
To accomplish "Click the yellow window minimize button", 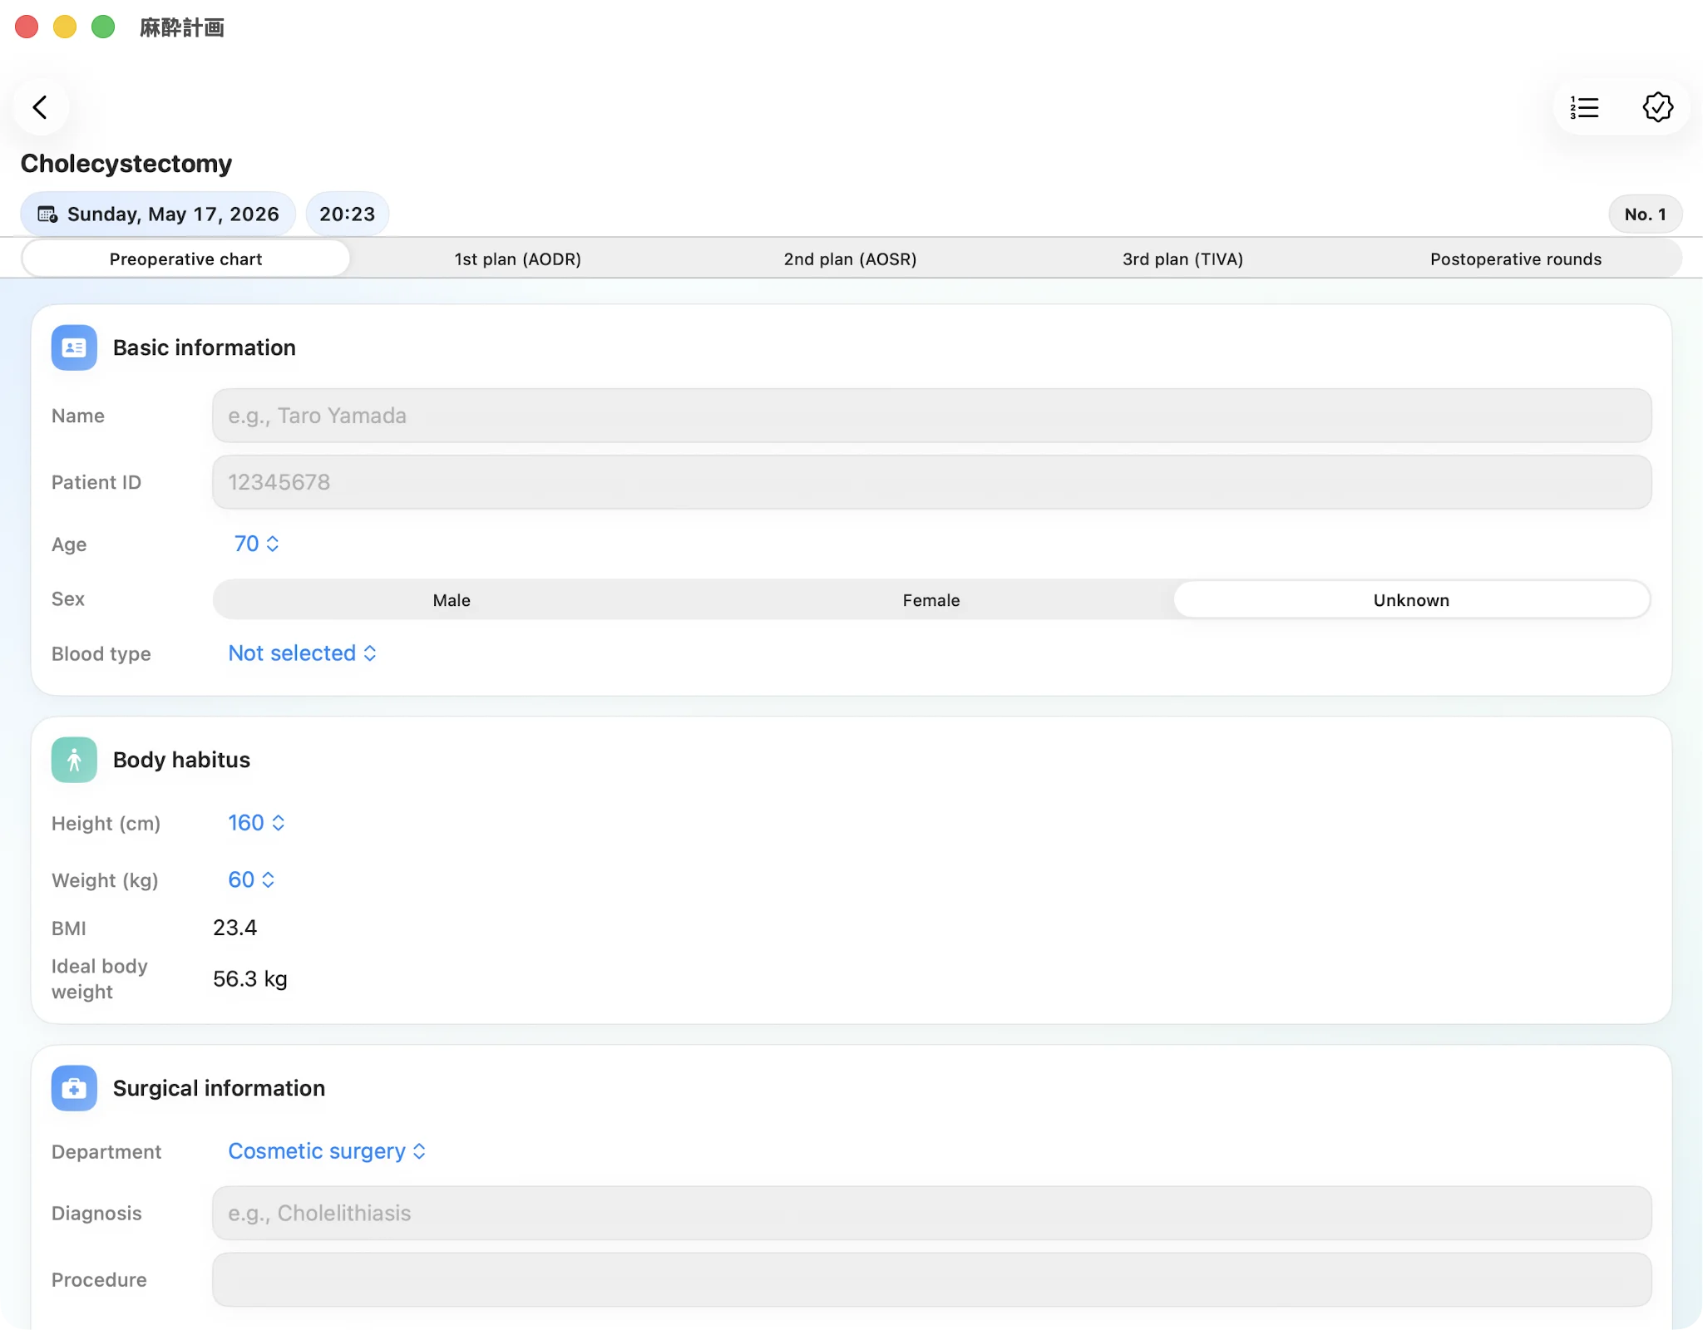I will point(65,27).
